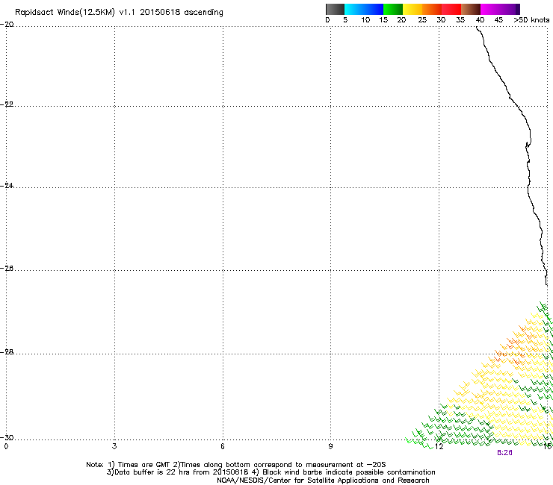Click the latitude label '-24'
553x485 pixels.
(7, 185)
